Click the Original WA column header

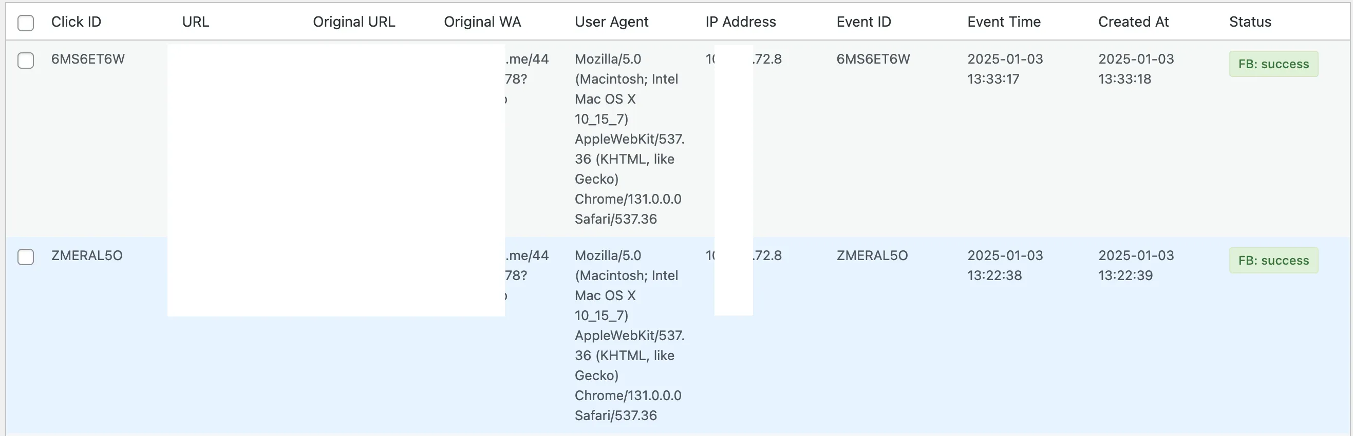point(482,22)
